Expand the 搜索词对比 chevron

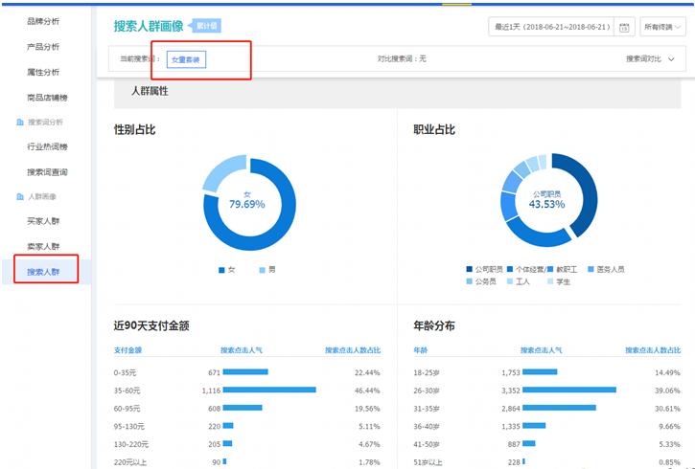pyautogui.click(x=671, y=59)
